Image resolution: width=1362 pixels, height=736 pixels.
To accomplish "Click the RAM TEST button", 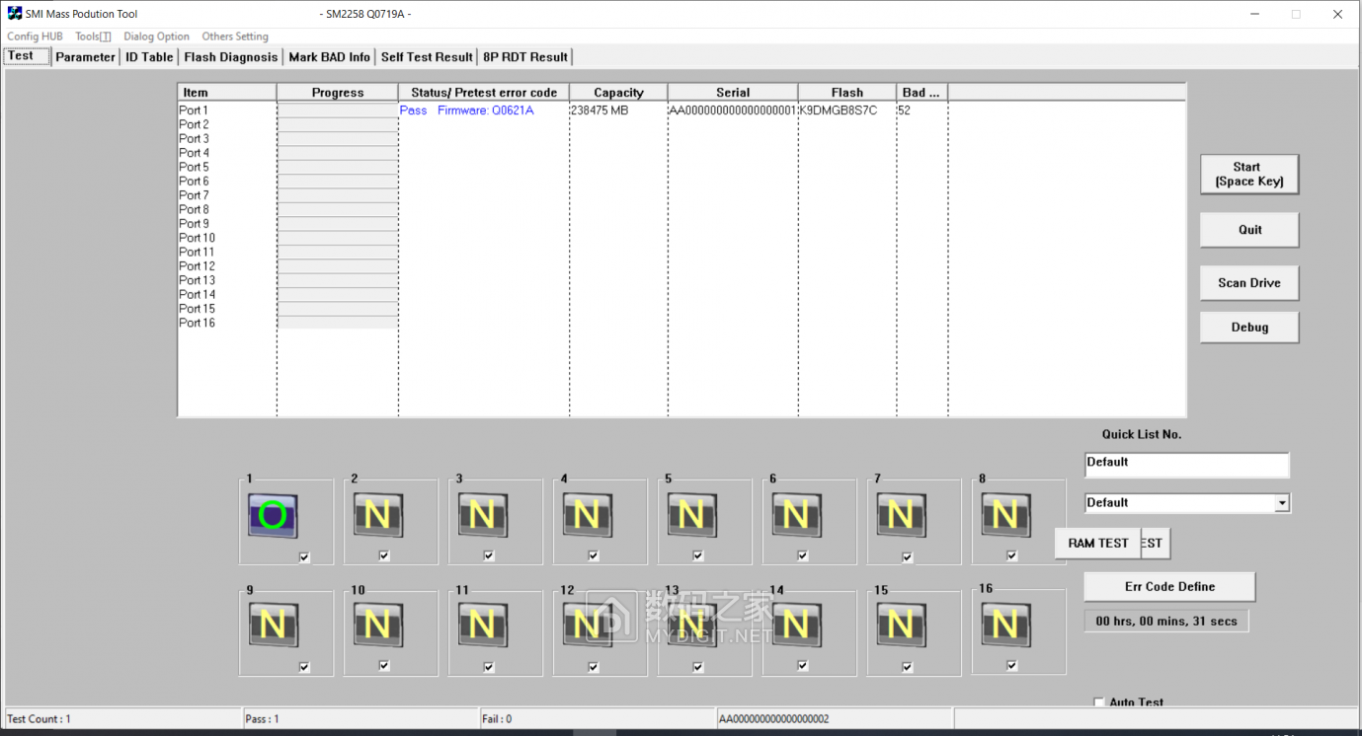I will click(x=1097, y=543).
